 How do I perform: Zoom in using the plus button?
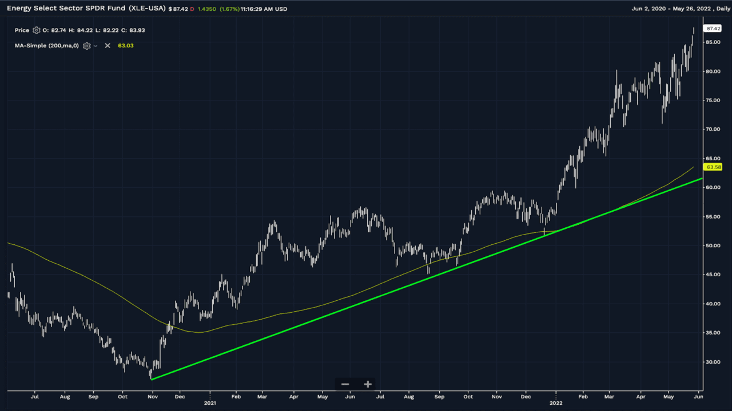tap(368, 384)
